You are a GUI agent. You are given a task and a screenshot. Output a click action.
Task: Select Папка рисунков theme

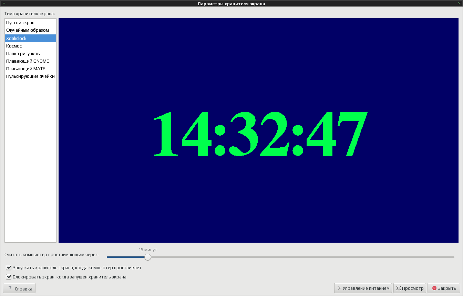[x=30, y=53]
